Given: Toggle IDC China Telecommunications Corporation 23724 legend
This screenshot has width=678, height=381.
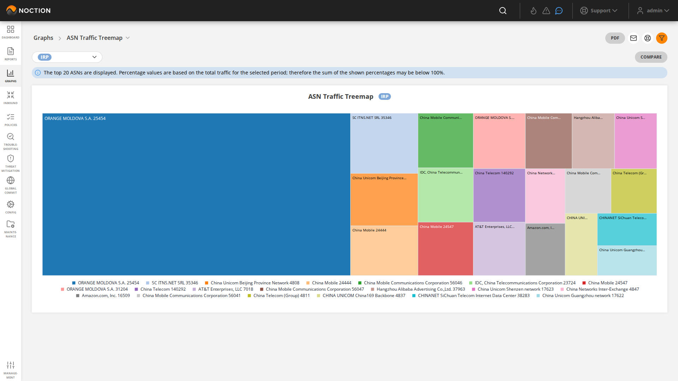Looking at the screenshot, I should click(522, 283).
